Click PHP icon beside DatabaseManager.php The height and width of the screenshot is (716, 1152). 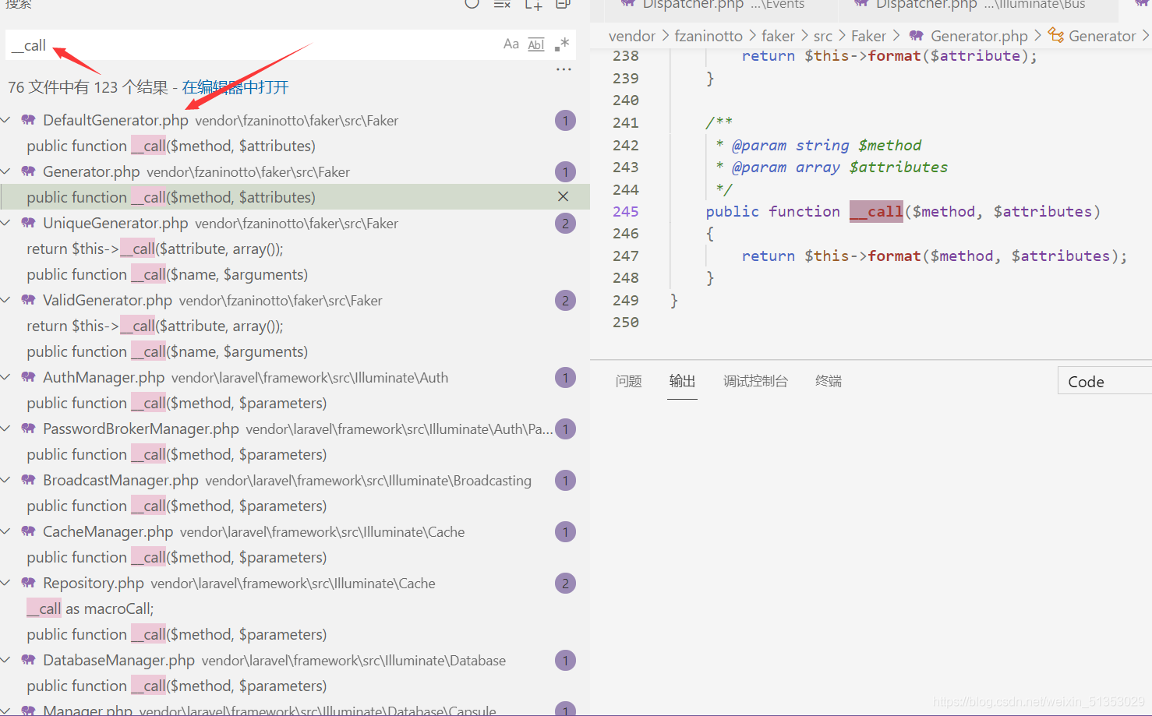(x=28, y=660)
